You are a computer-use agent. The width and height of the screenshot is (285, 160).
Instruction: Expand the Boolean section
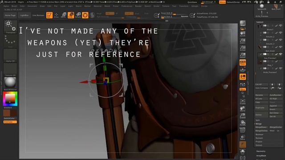(x=259, y=134)
